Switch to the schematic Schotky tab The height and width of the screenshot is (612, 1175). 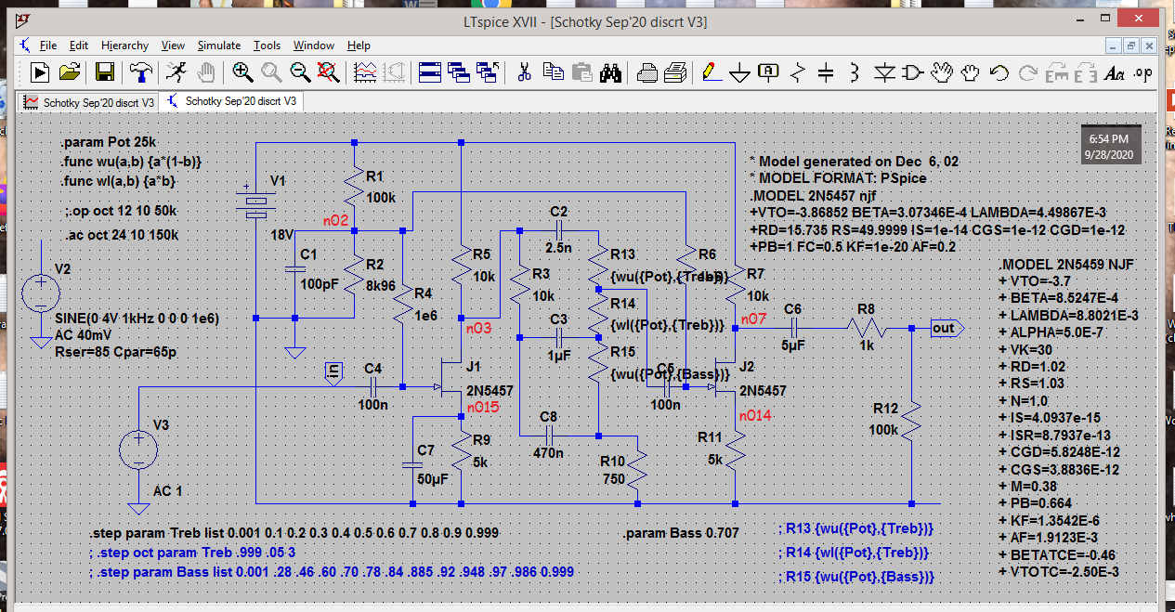point(230,101)
